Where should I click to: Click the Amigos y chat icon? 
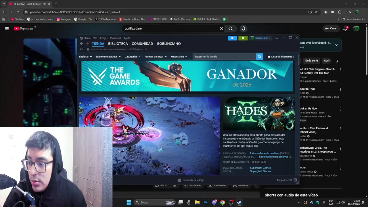295,180
